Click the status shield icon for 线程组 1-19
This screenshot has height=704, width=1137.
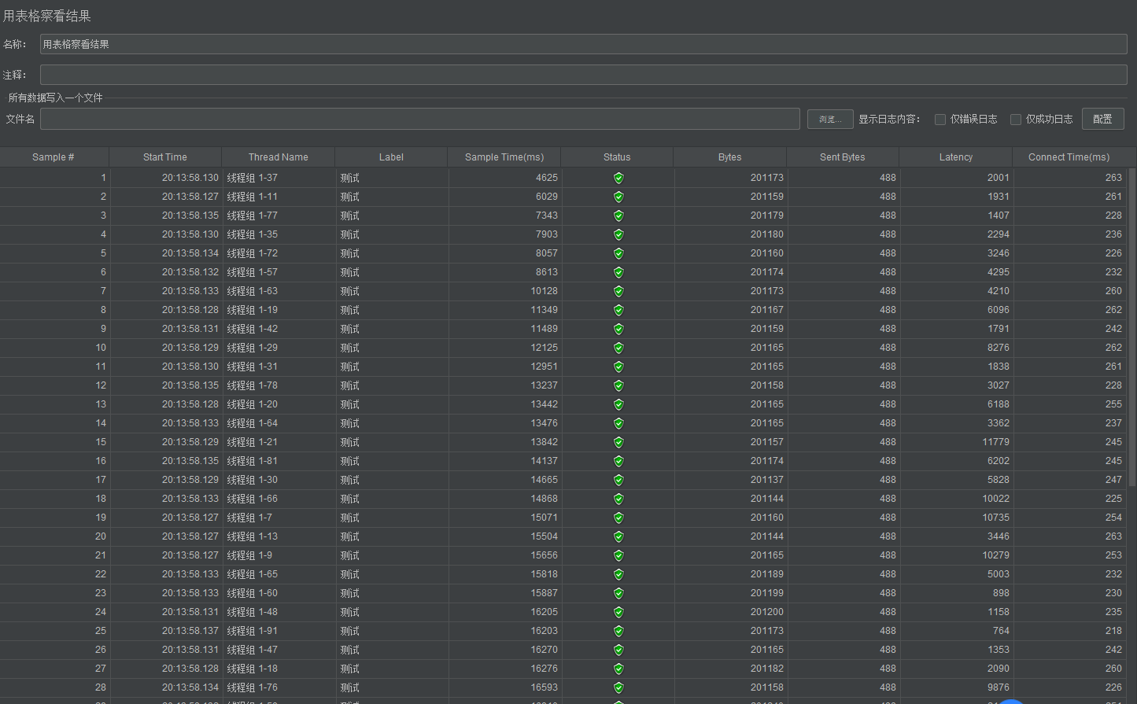pyautogui.click(x=618, y=310)
